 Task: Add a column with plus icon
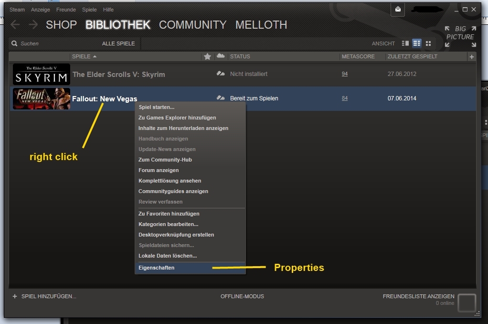point(471,57)
